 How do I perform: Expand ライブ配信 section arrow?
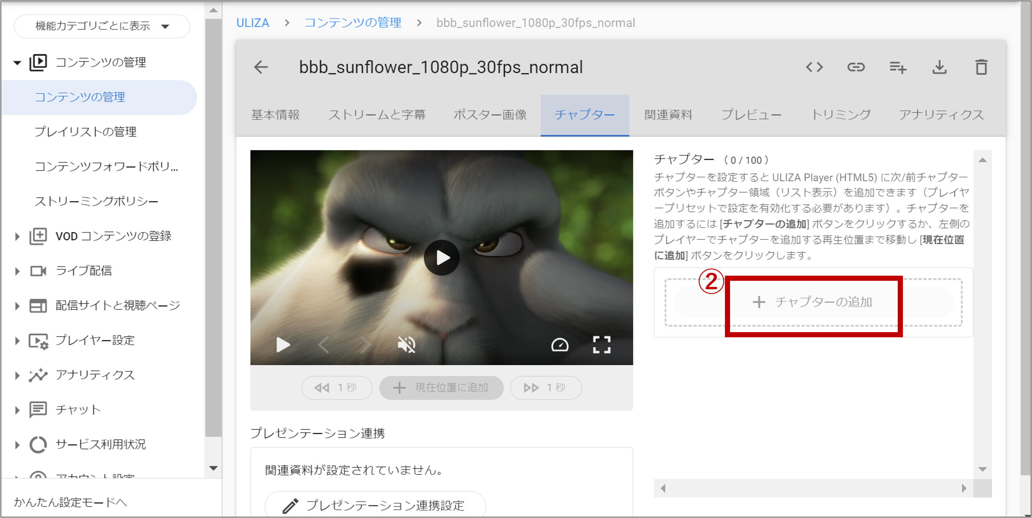(17, 271)
